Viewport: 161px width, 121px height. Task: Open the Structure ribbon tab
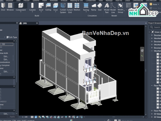coord(9,1)
